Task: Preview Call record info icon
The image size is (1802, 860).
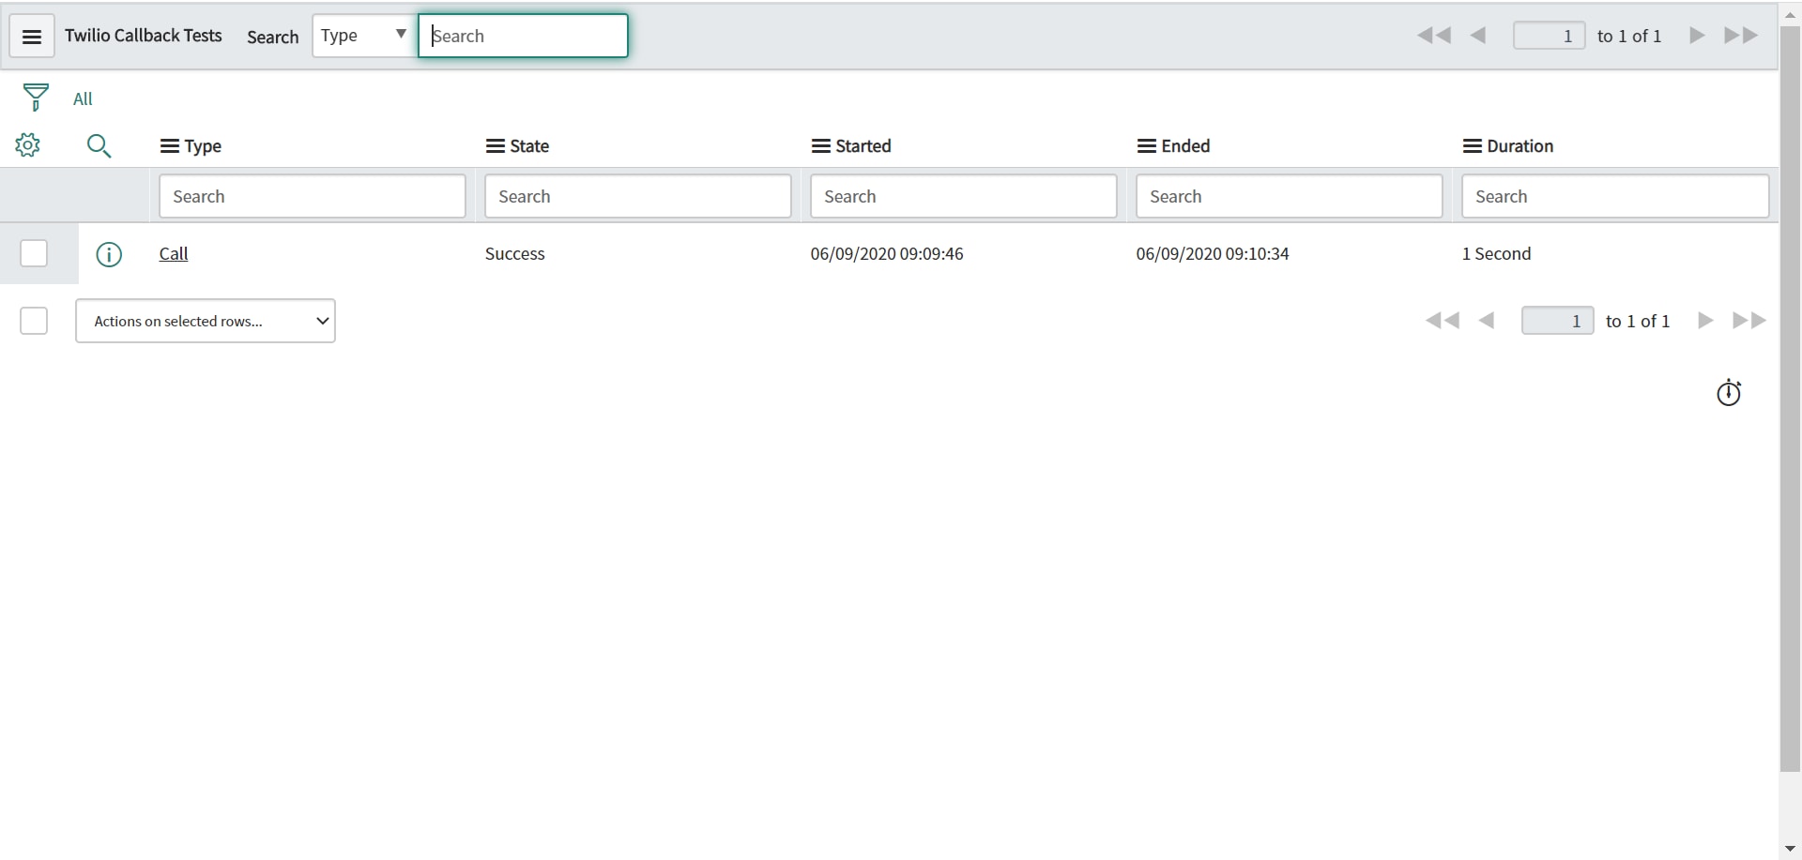Action: click(109, 254)
